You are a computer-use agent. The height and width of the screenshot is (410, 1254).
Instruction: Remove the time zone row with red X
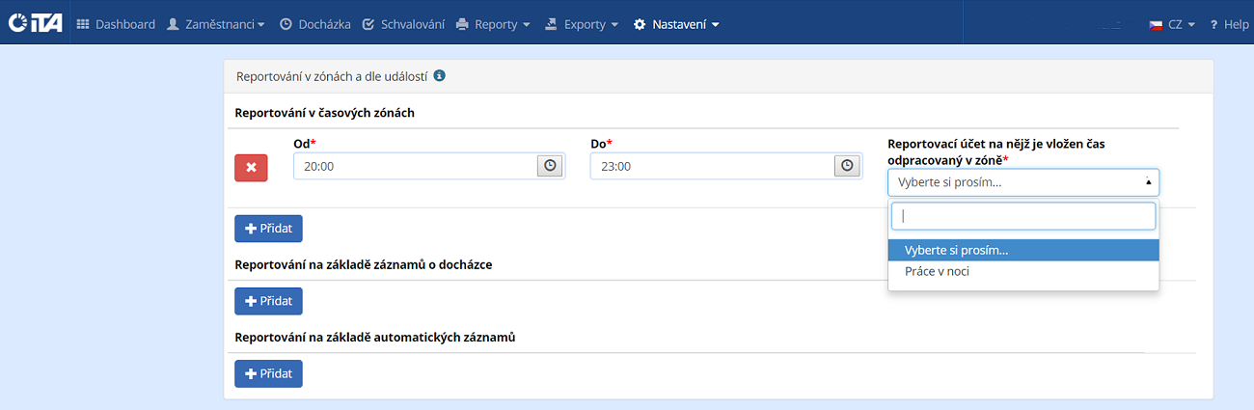pos(251,167)
